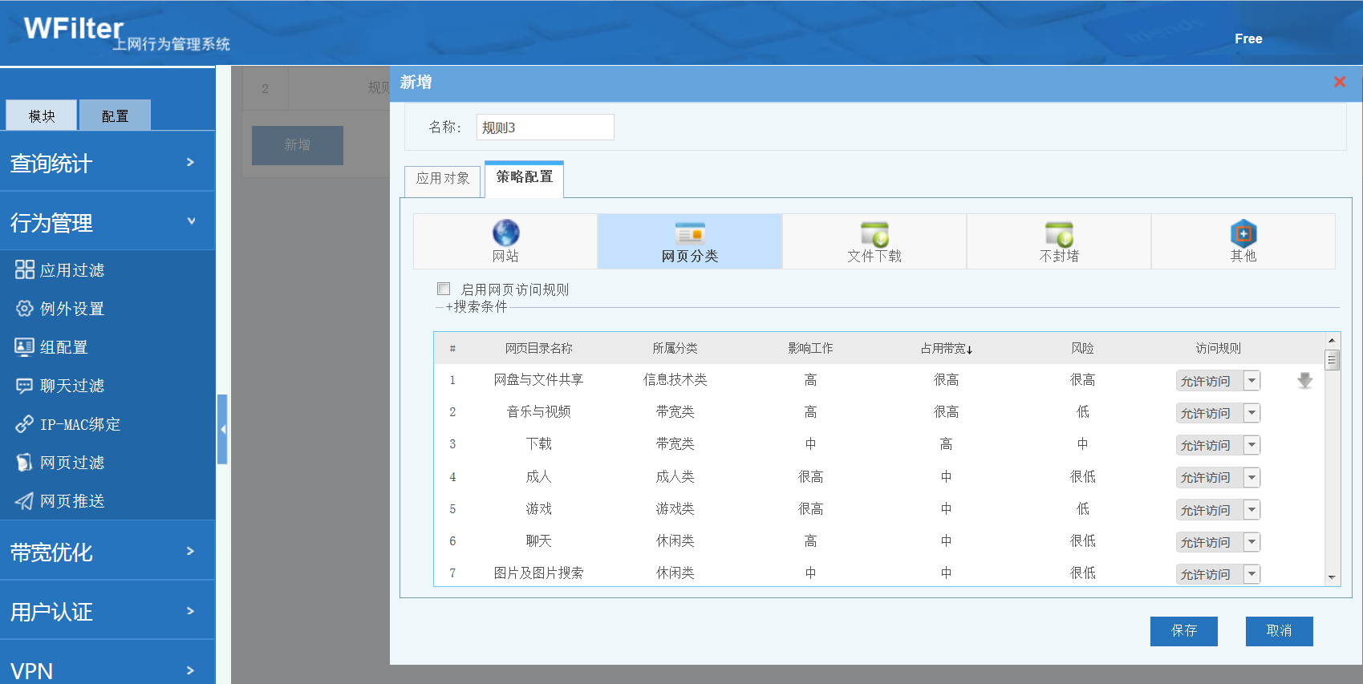Open access rule dropdown for 成人 row

(x=1251, y=478)
